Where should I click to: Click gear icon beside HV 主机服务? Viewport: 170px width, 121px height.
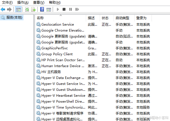38,72
